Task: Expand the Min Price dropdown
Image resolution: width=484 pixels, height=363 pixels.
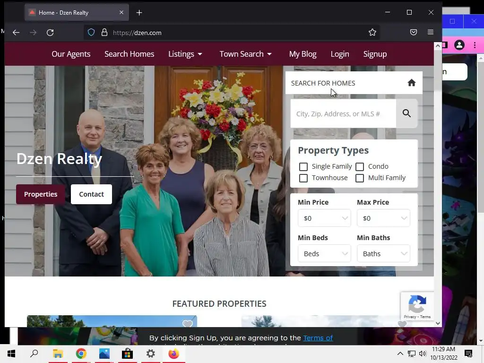Action: (324, 218)
